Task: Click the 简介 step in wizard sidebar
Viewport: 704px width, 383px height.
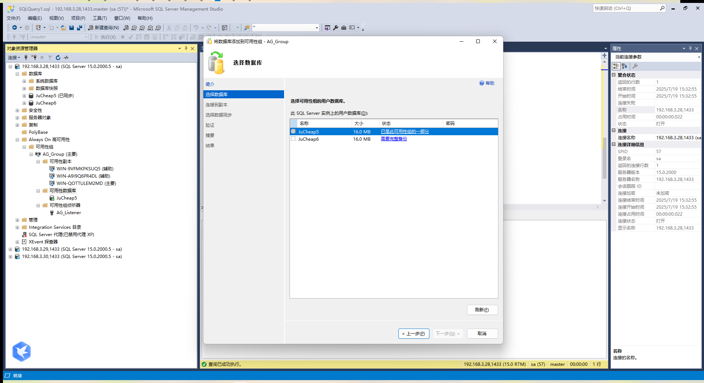Action: [210, 84]
